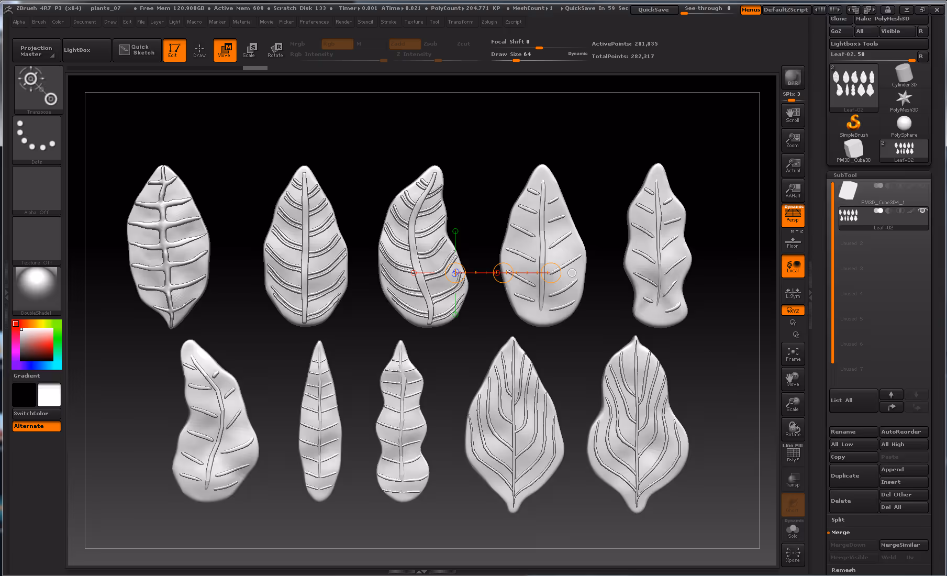The image size is (947, 576).
Task: Open the Zplugin menu
Action: (x=489, y=22)
